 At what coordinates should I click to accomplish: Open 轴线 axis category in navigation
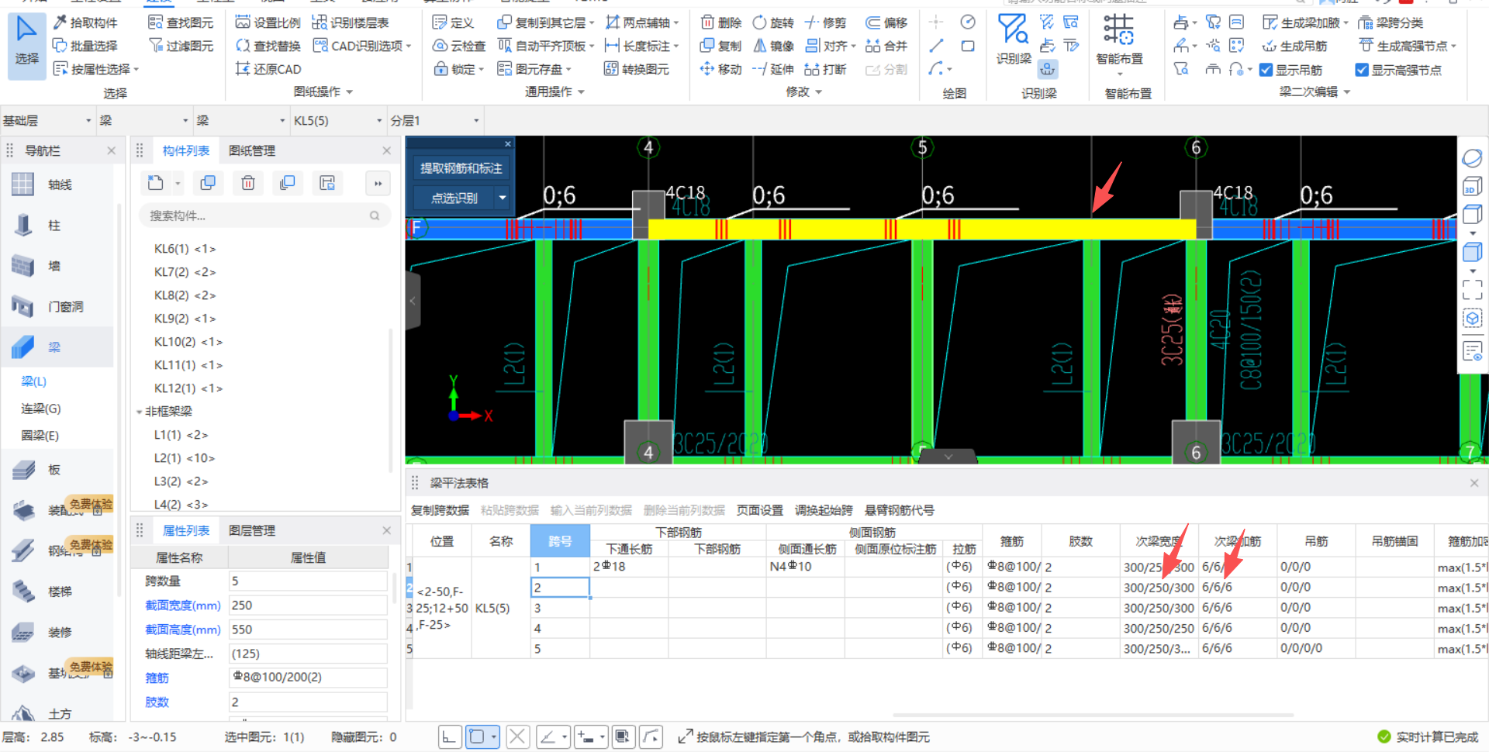tap(58, 185)
